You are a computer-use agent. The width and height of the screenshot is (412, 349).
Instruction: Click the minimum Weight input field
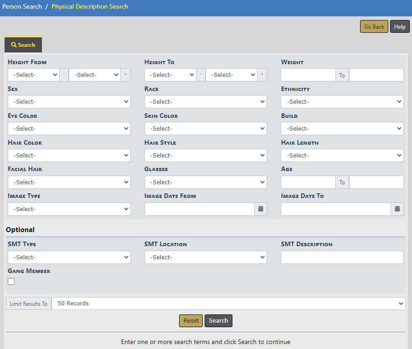(308, 75)
